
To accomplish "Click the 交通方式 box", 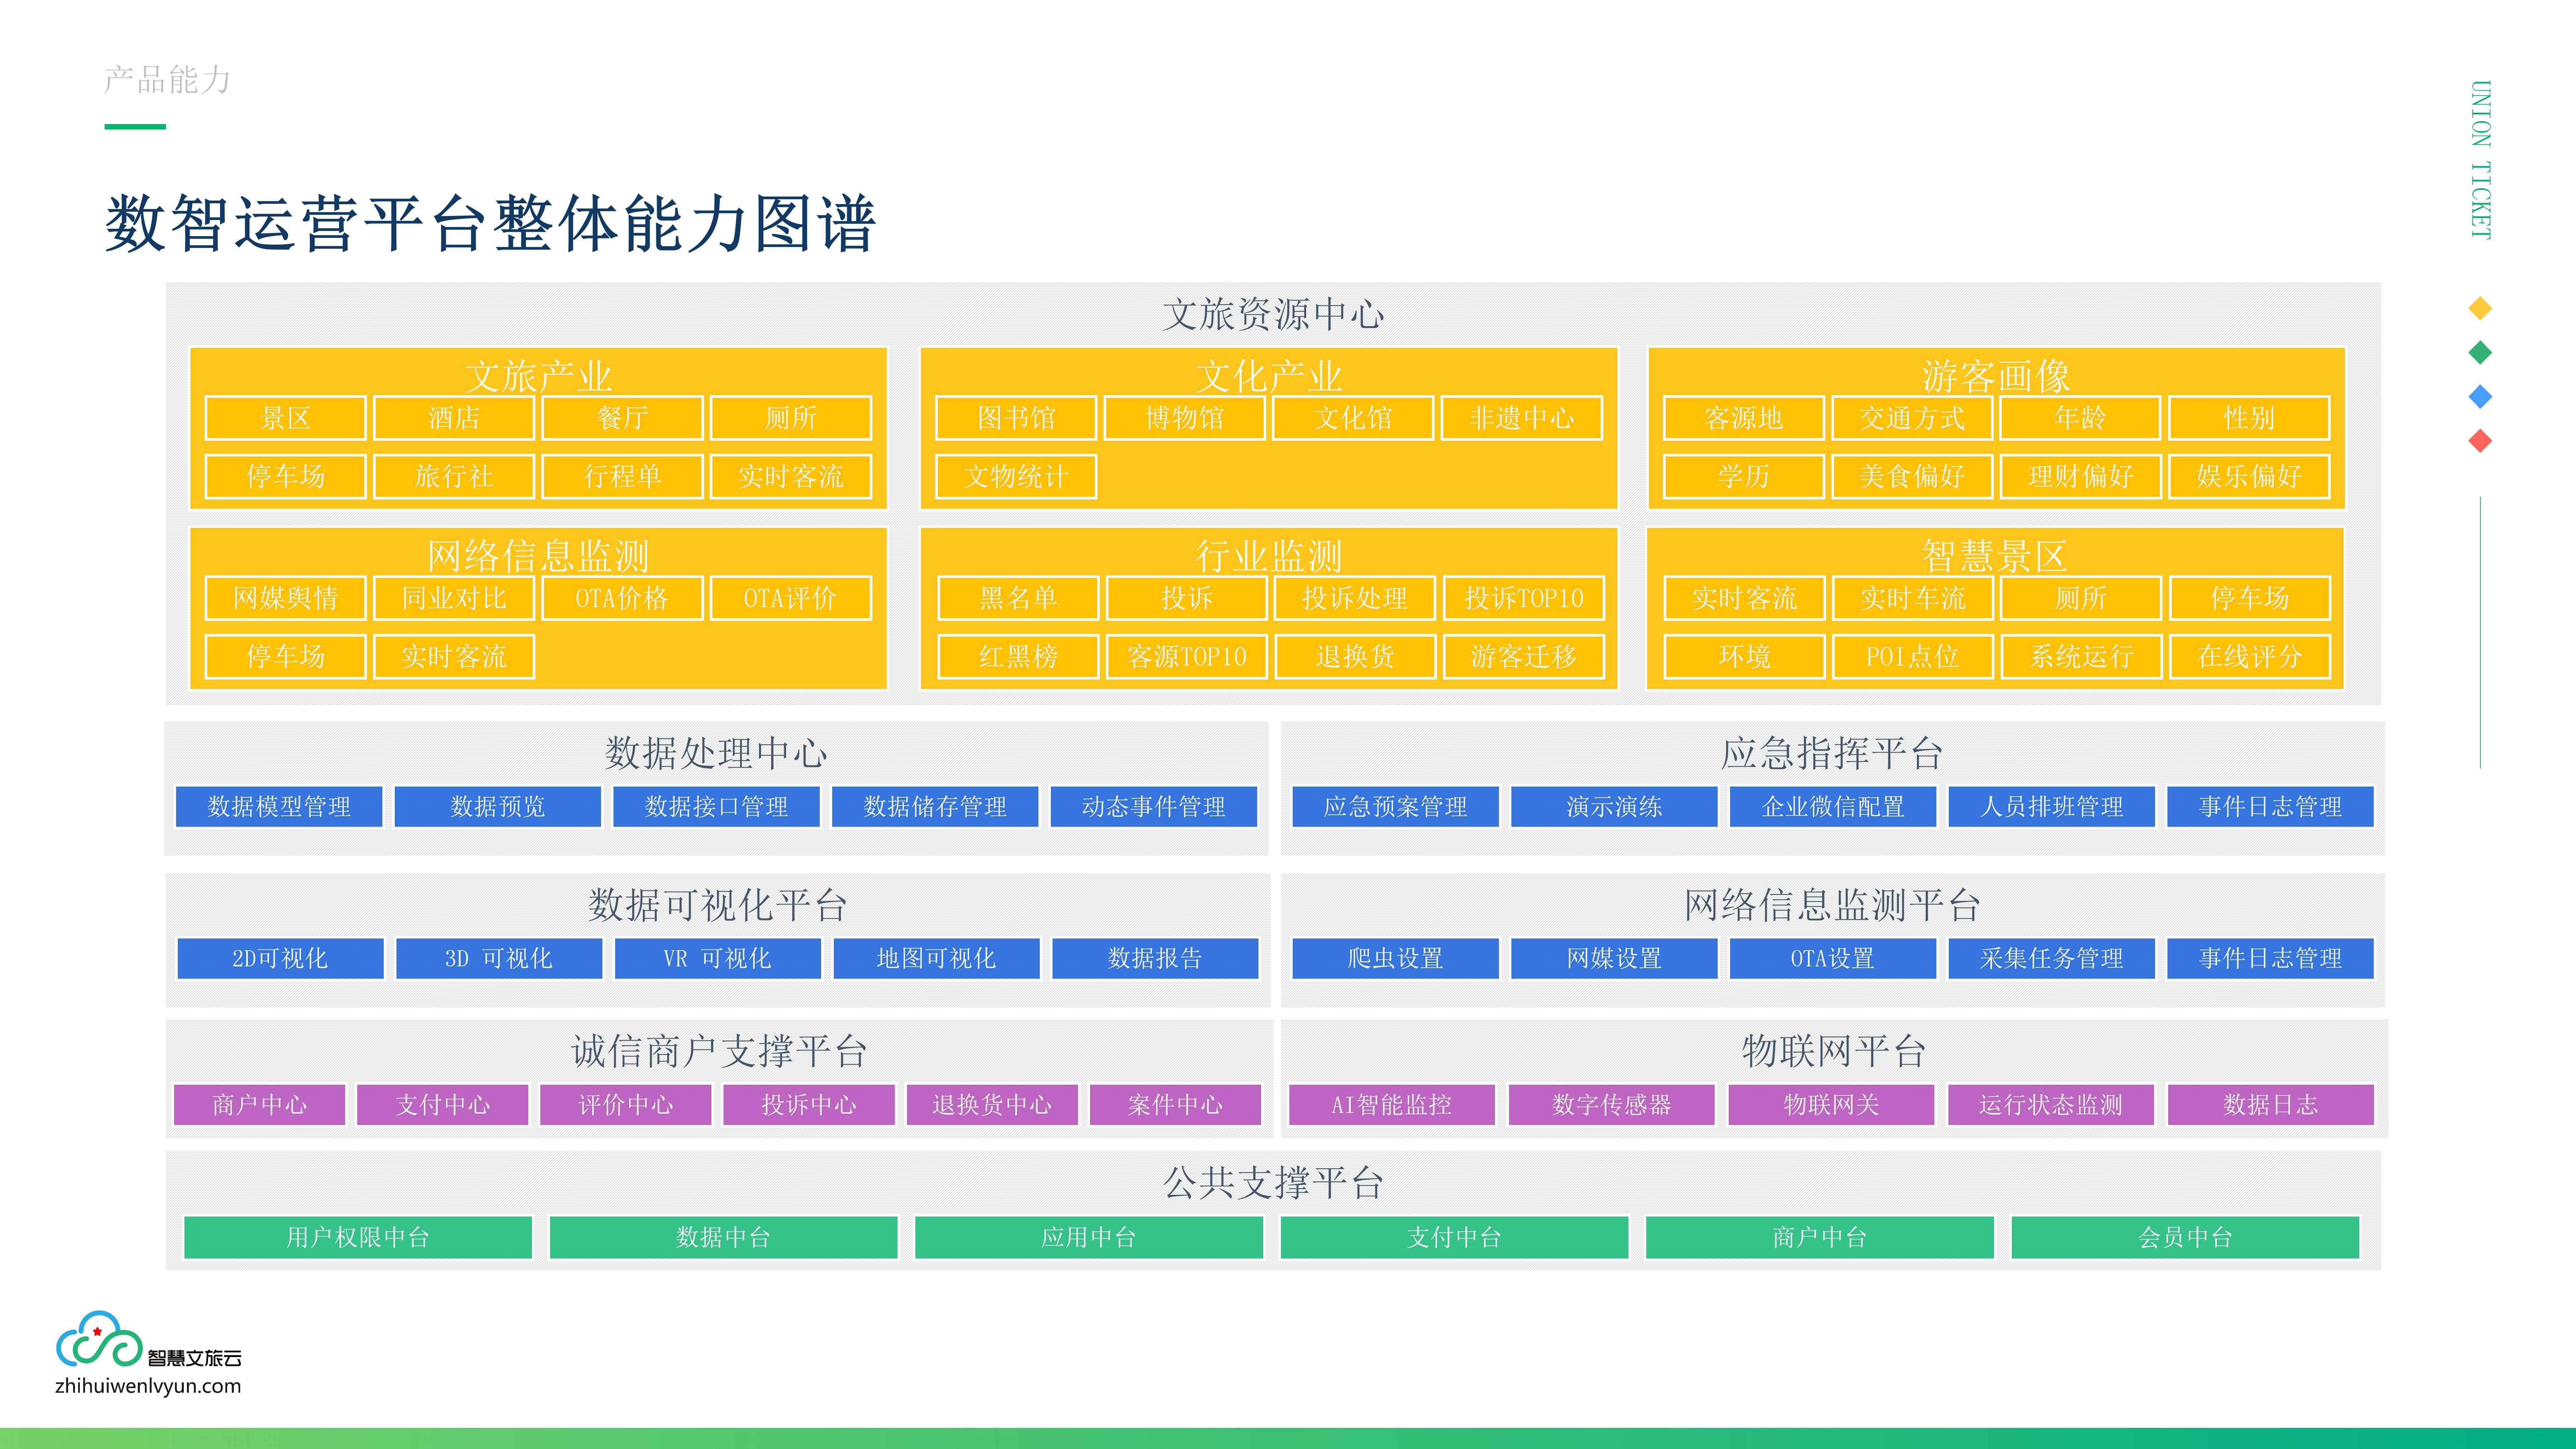I will tap(1912, 418).
